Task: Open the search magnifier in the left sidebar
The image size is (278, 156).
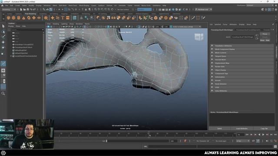Action: [3, 94]
